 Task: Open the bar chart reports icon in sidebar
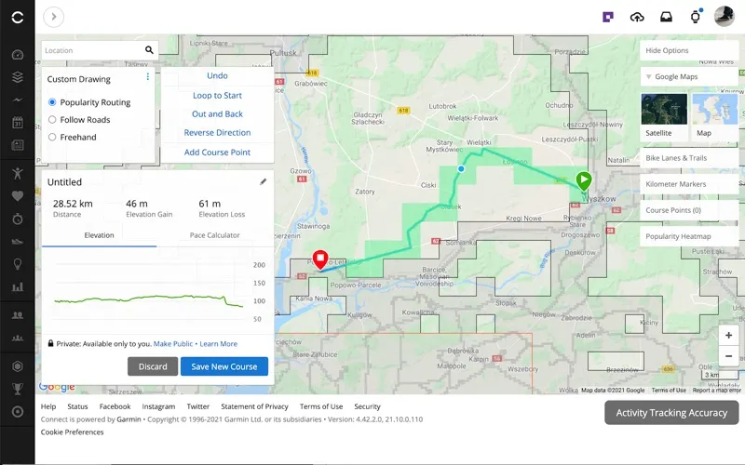point(18,286)
